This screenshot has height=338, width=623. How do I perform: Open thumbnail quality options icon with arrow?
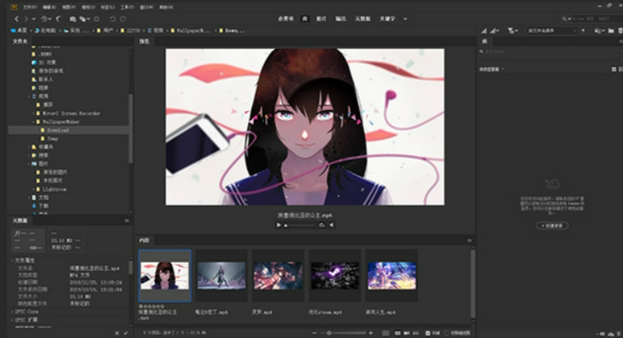tap(494, 31)
